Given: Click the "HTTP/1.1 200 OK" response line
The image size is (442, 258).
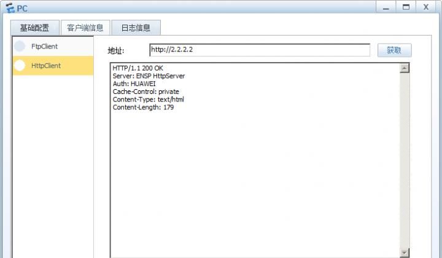Looking at the screenshot, I should (138, 68).
